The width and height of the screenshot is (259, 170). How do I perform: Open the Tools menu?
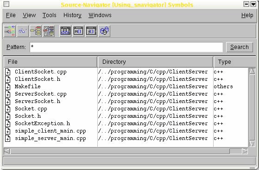click(50, 15)
